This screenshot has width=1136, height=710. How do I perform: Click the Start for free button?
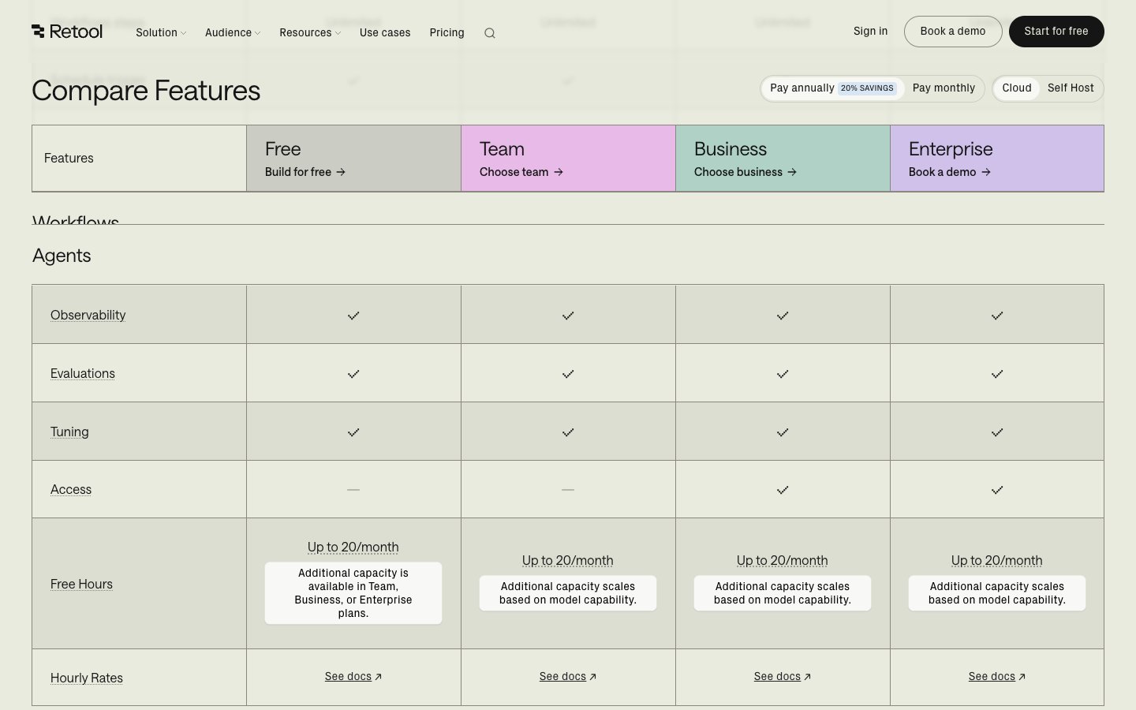point(1056,32)
